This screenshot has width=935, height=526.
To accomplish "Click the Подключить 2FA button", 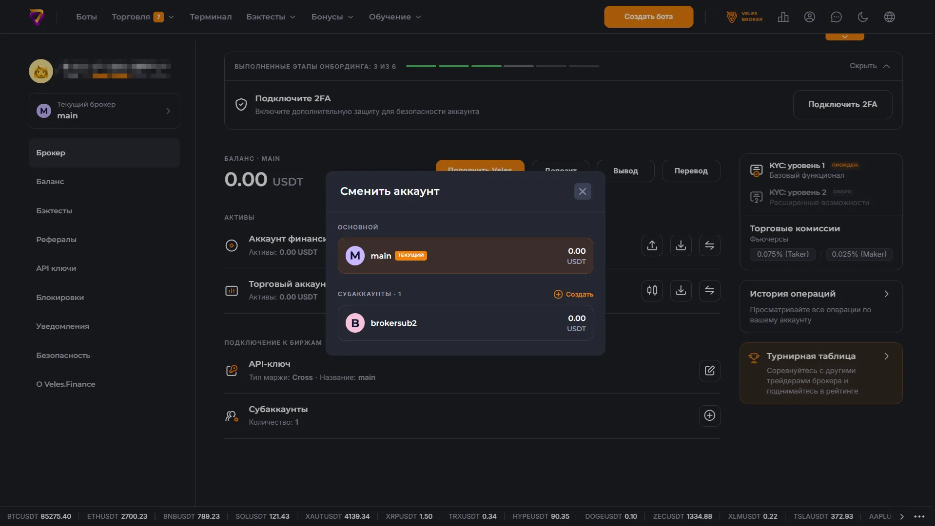I will 842,105.
